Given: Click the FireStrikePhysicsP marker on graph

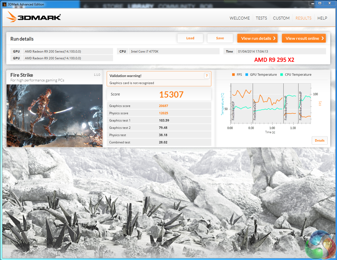Looking at the screenshot, I should (x=285, y=108).
